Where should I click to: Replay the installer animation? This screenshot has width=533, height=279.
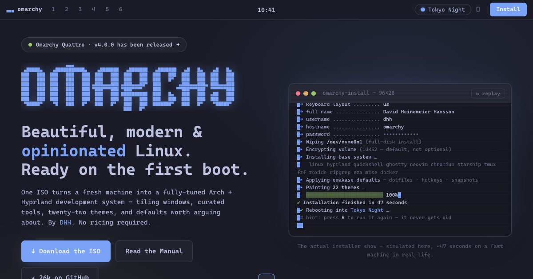coord(488,93)
